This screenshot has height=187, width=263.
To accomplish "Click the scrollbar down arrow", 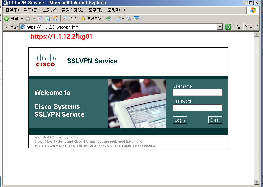I will click(x=257, y=182).
